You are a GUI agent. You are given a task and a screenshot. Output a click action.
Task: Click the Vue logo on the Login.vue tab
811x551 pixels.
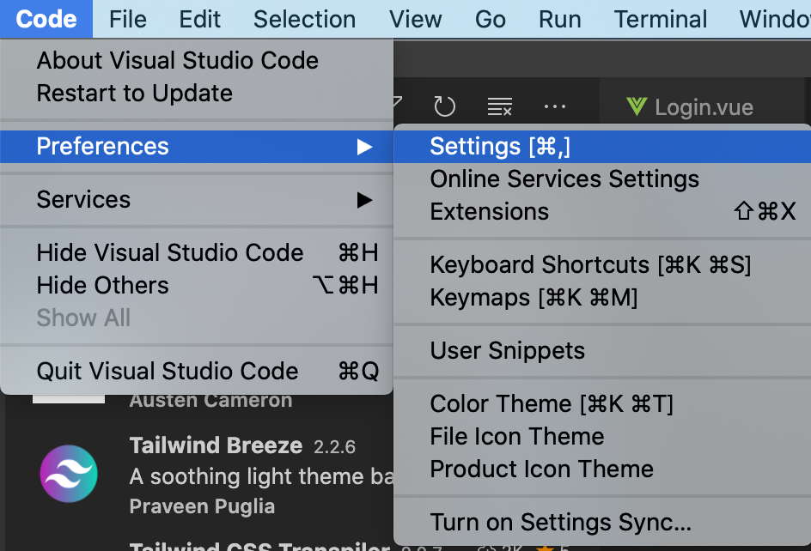tap(636, 106)
